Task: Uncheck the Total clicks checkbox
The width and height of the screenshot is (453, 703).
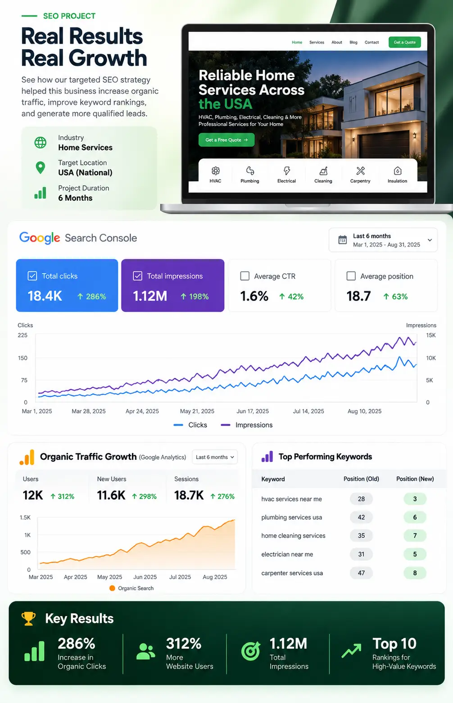Action: (x=32, y=276)
